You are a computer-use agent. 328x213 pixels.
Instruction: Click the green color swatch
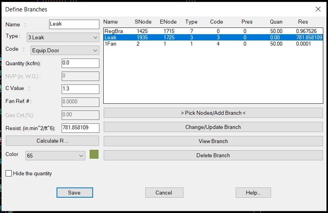pos(94,154)
